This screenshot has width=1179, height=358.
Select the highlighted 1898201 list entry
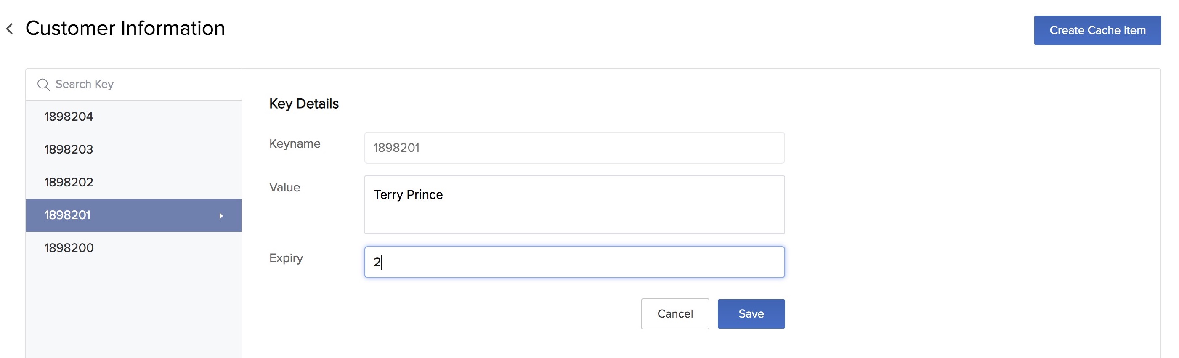[68, 215]
